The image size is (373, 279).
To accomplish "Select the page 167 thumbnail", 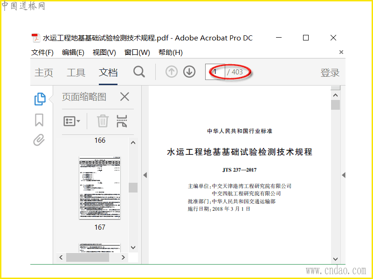I will (100, 188).
